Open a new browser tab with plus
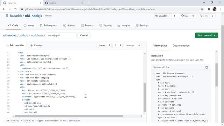This screenshot has height=126, width=224. [89, 3]
